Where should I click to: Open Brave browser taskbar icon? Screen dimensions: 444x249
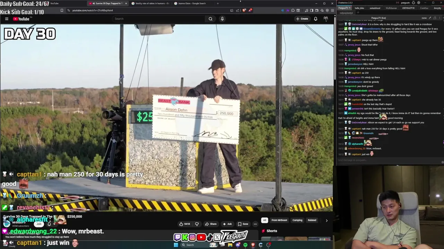(x=253, y=245)
